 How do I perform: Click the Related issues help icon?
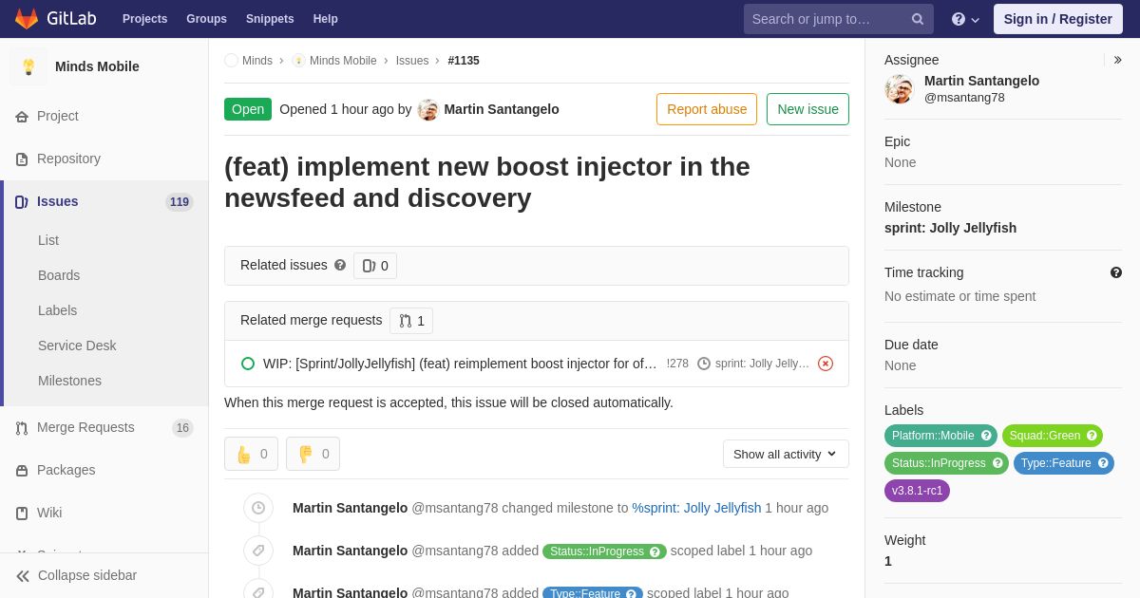[x=340, y=265]
